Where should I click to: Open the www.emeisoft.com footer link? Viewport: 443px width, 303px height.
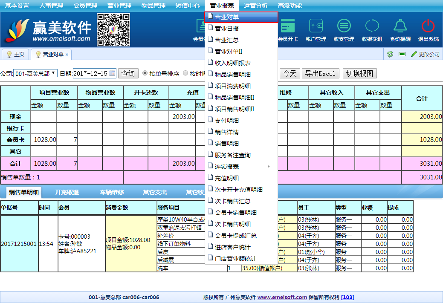(x=282, y=297)
